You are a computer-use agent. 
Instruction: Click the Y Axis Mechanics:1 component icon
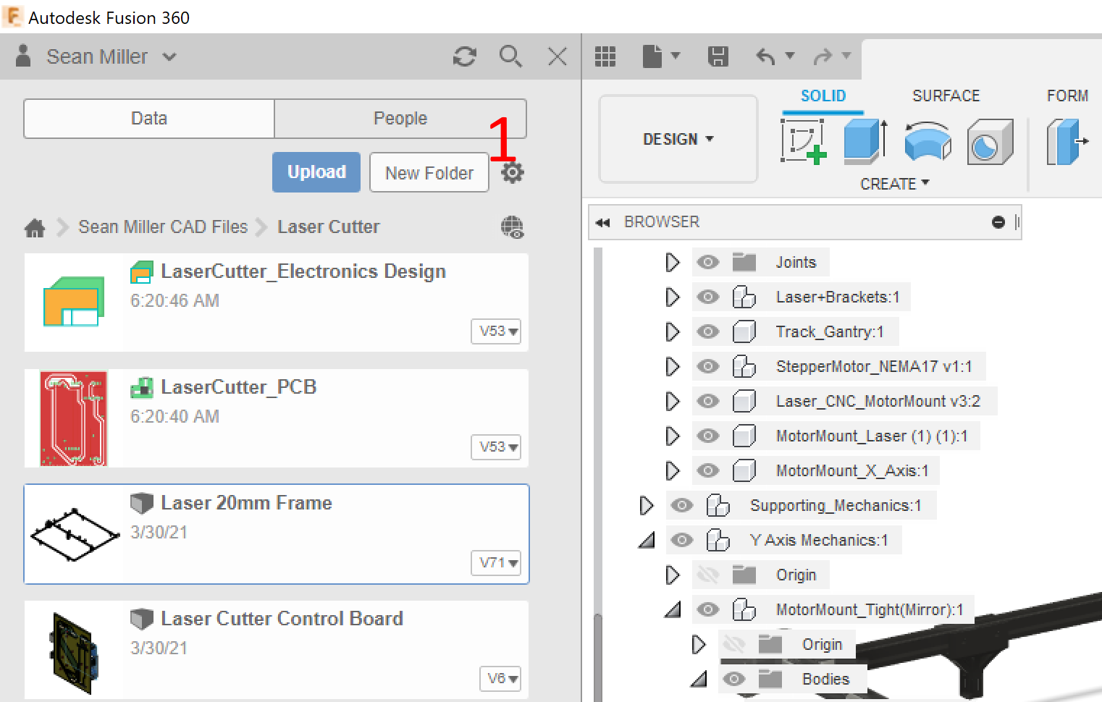point(718,540)
